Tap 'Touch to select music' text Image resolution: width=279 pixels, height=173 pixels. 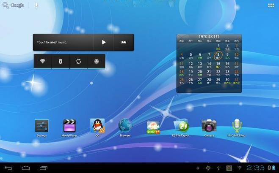(52, 42)
